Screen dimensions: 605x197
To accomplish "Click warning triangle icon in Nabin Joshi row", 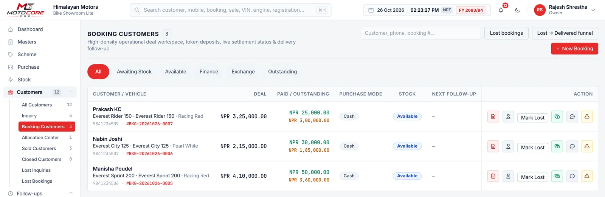I will 587,146.
